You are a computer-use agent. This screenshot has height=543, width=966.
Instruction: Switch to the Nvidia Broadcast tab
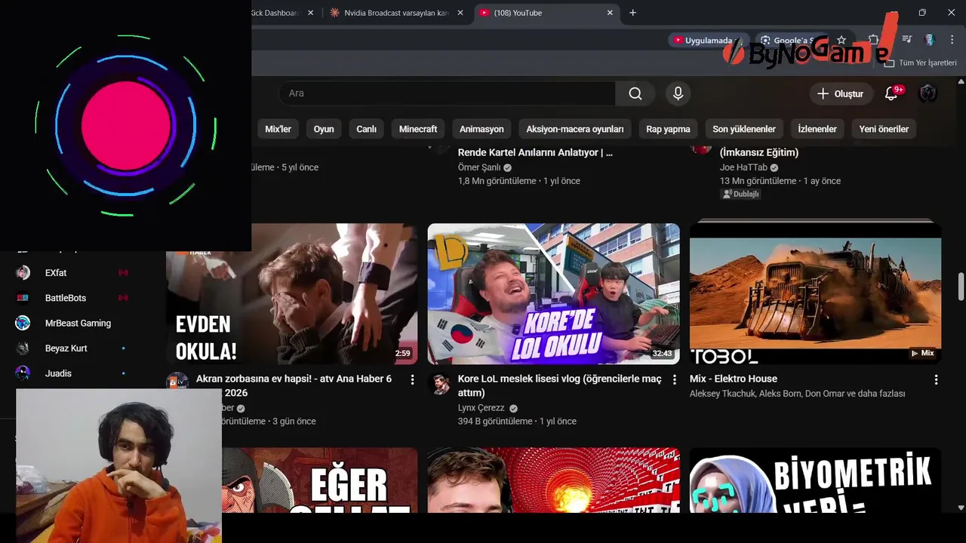click(396, 13)
